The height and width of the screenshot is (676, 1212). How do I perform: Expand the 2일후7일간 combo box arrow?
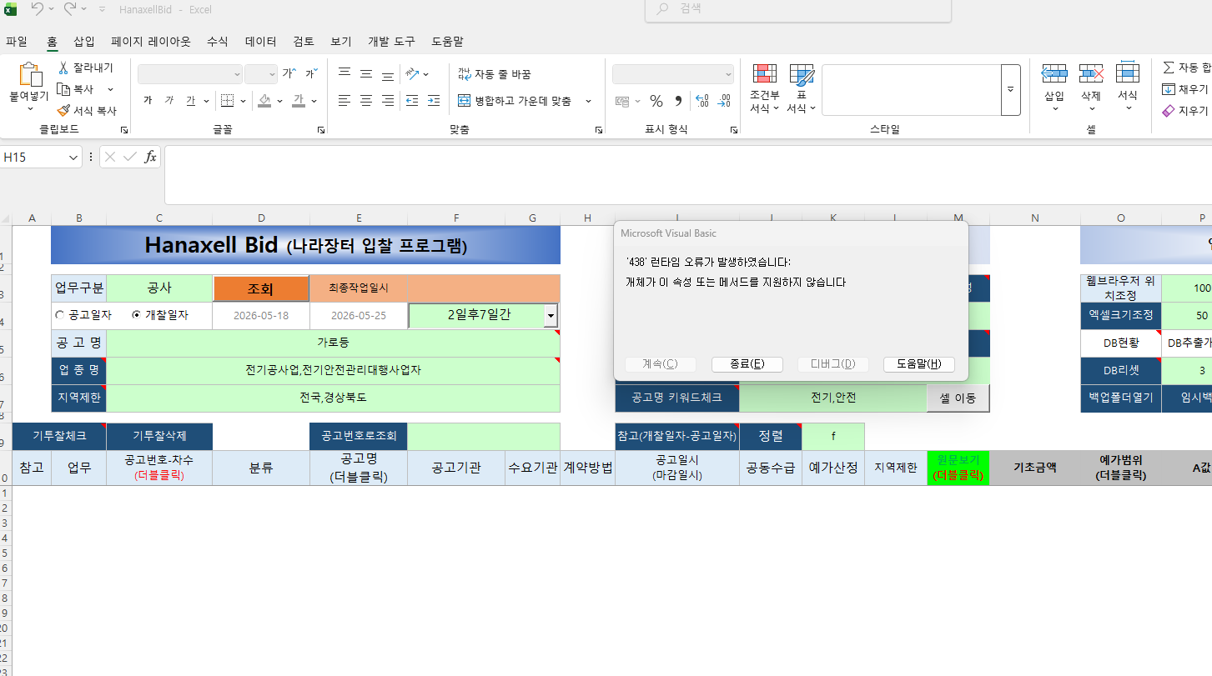(550, 316)
